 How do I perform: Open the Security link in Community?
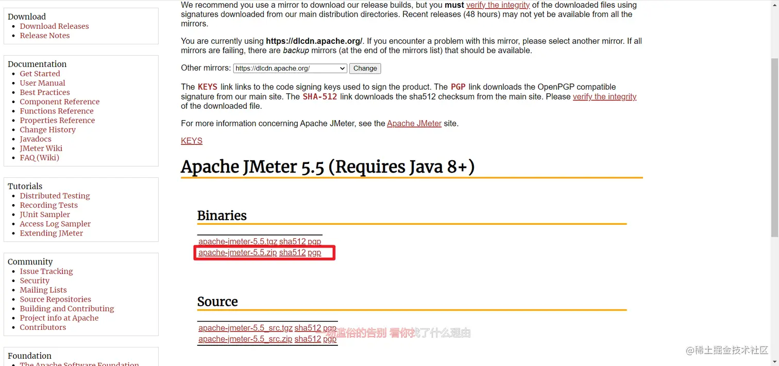[35, 280]
